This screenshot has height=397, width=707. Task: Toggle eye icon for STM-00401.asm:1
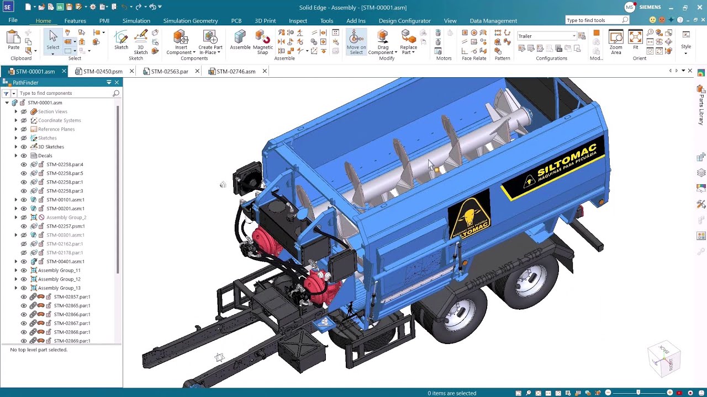pyautogui.click(x=24, y=261)
